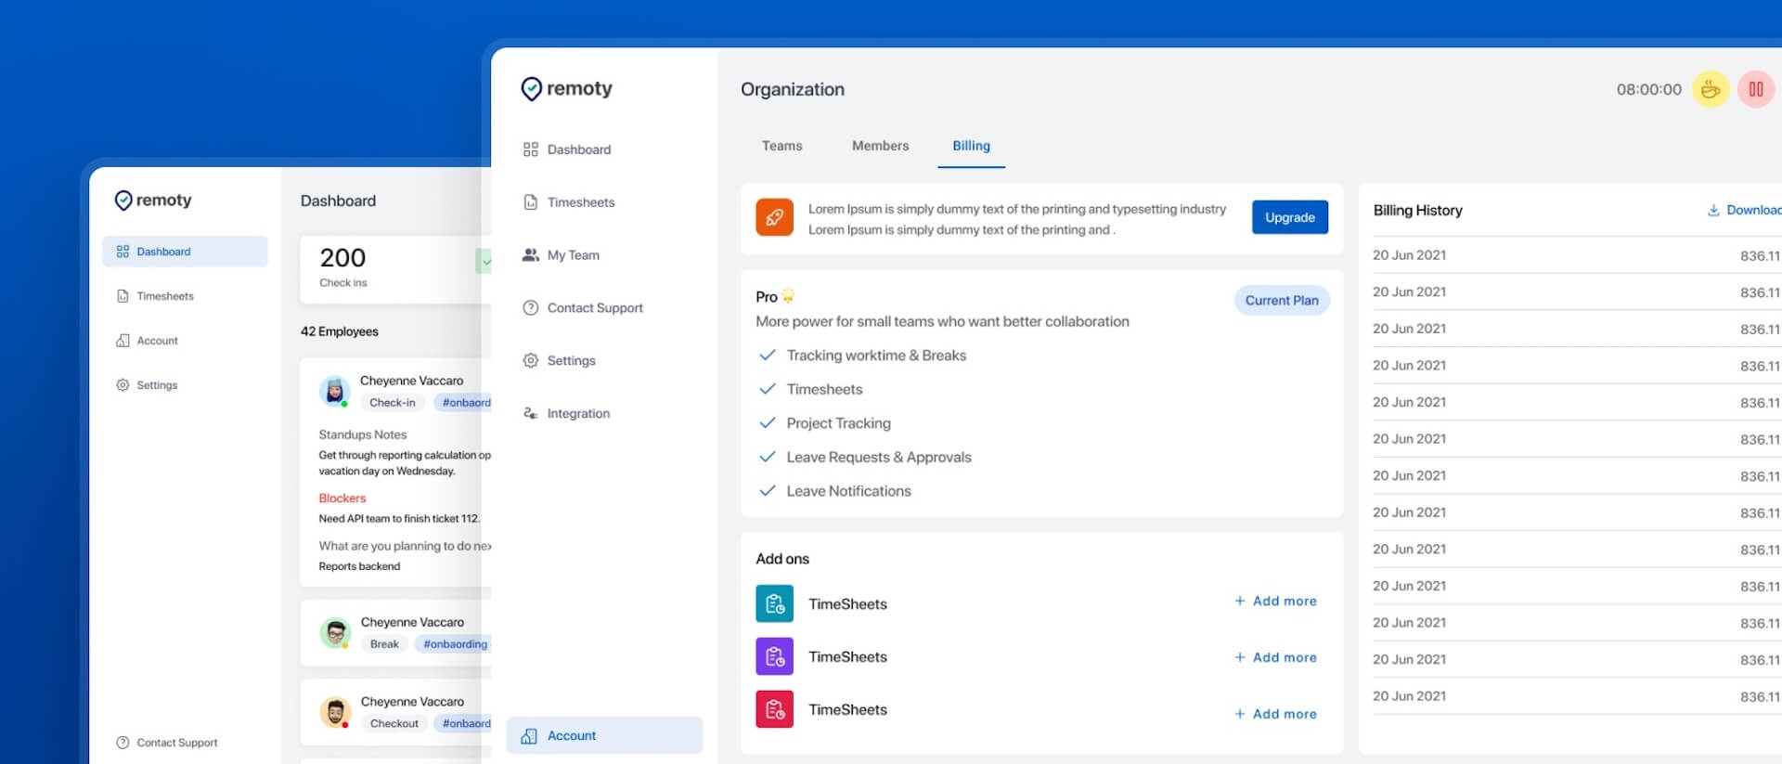Click the 200 Check ins card
The image size is (1782, 764).
click(x=395, y=269)
